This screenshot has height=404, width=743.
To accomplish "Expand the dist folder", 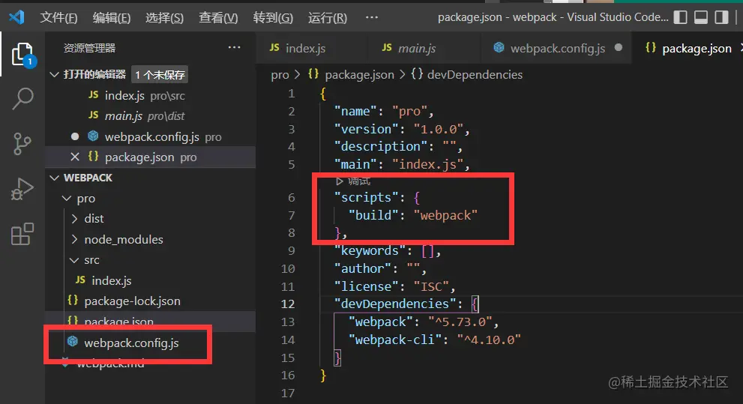I will pyautogui.click(x=74, y=219).
